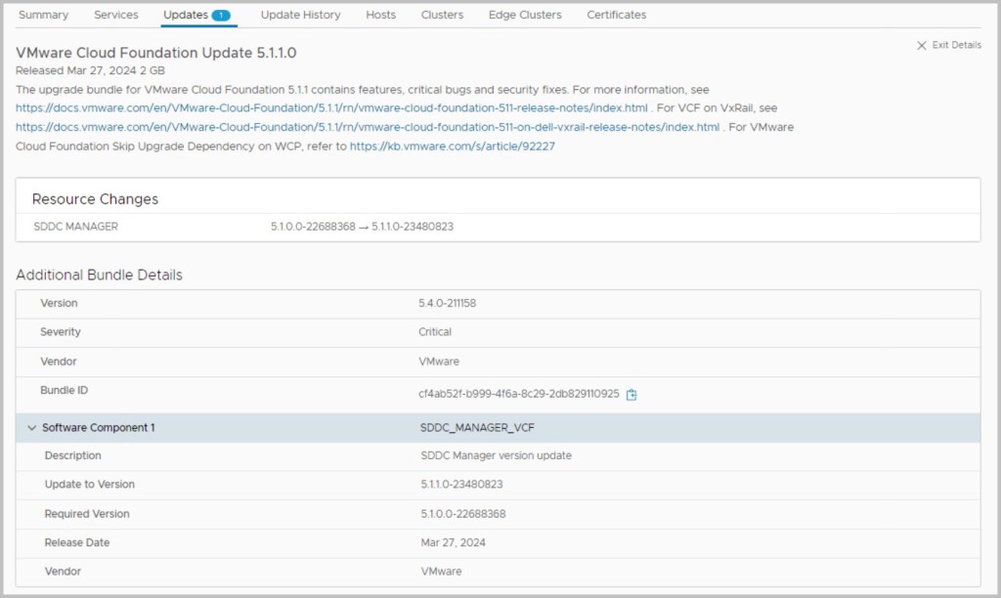
Task: Switch to the Services tab
Action: click(116, 15)
